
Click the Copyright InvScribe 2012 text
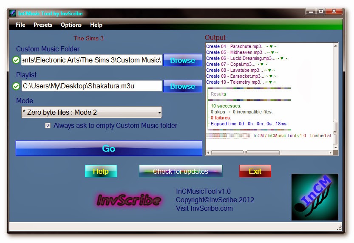(x=215, y=200)
